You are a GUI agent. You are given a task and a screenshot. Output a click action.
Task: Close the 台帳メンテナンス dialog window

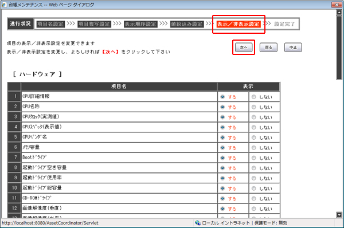(x=337, y=5)
